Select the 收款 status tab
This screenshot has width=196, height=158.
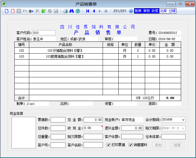155,11
